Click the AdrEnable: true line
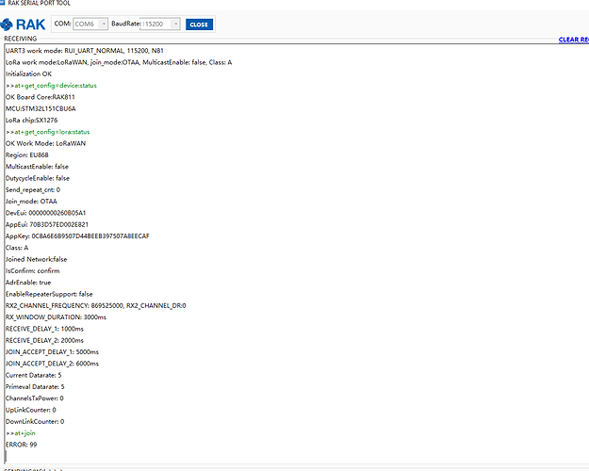Image resolution: width=589 pixels, height=471 pixels. [28, 282]
